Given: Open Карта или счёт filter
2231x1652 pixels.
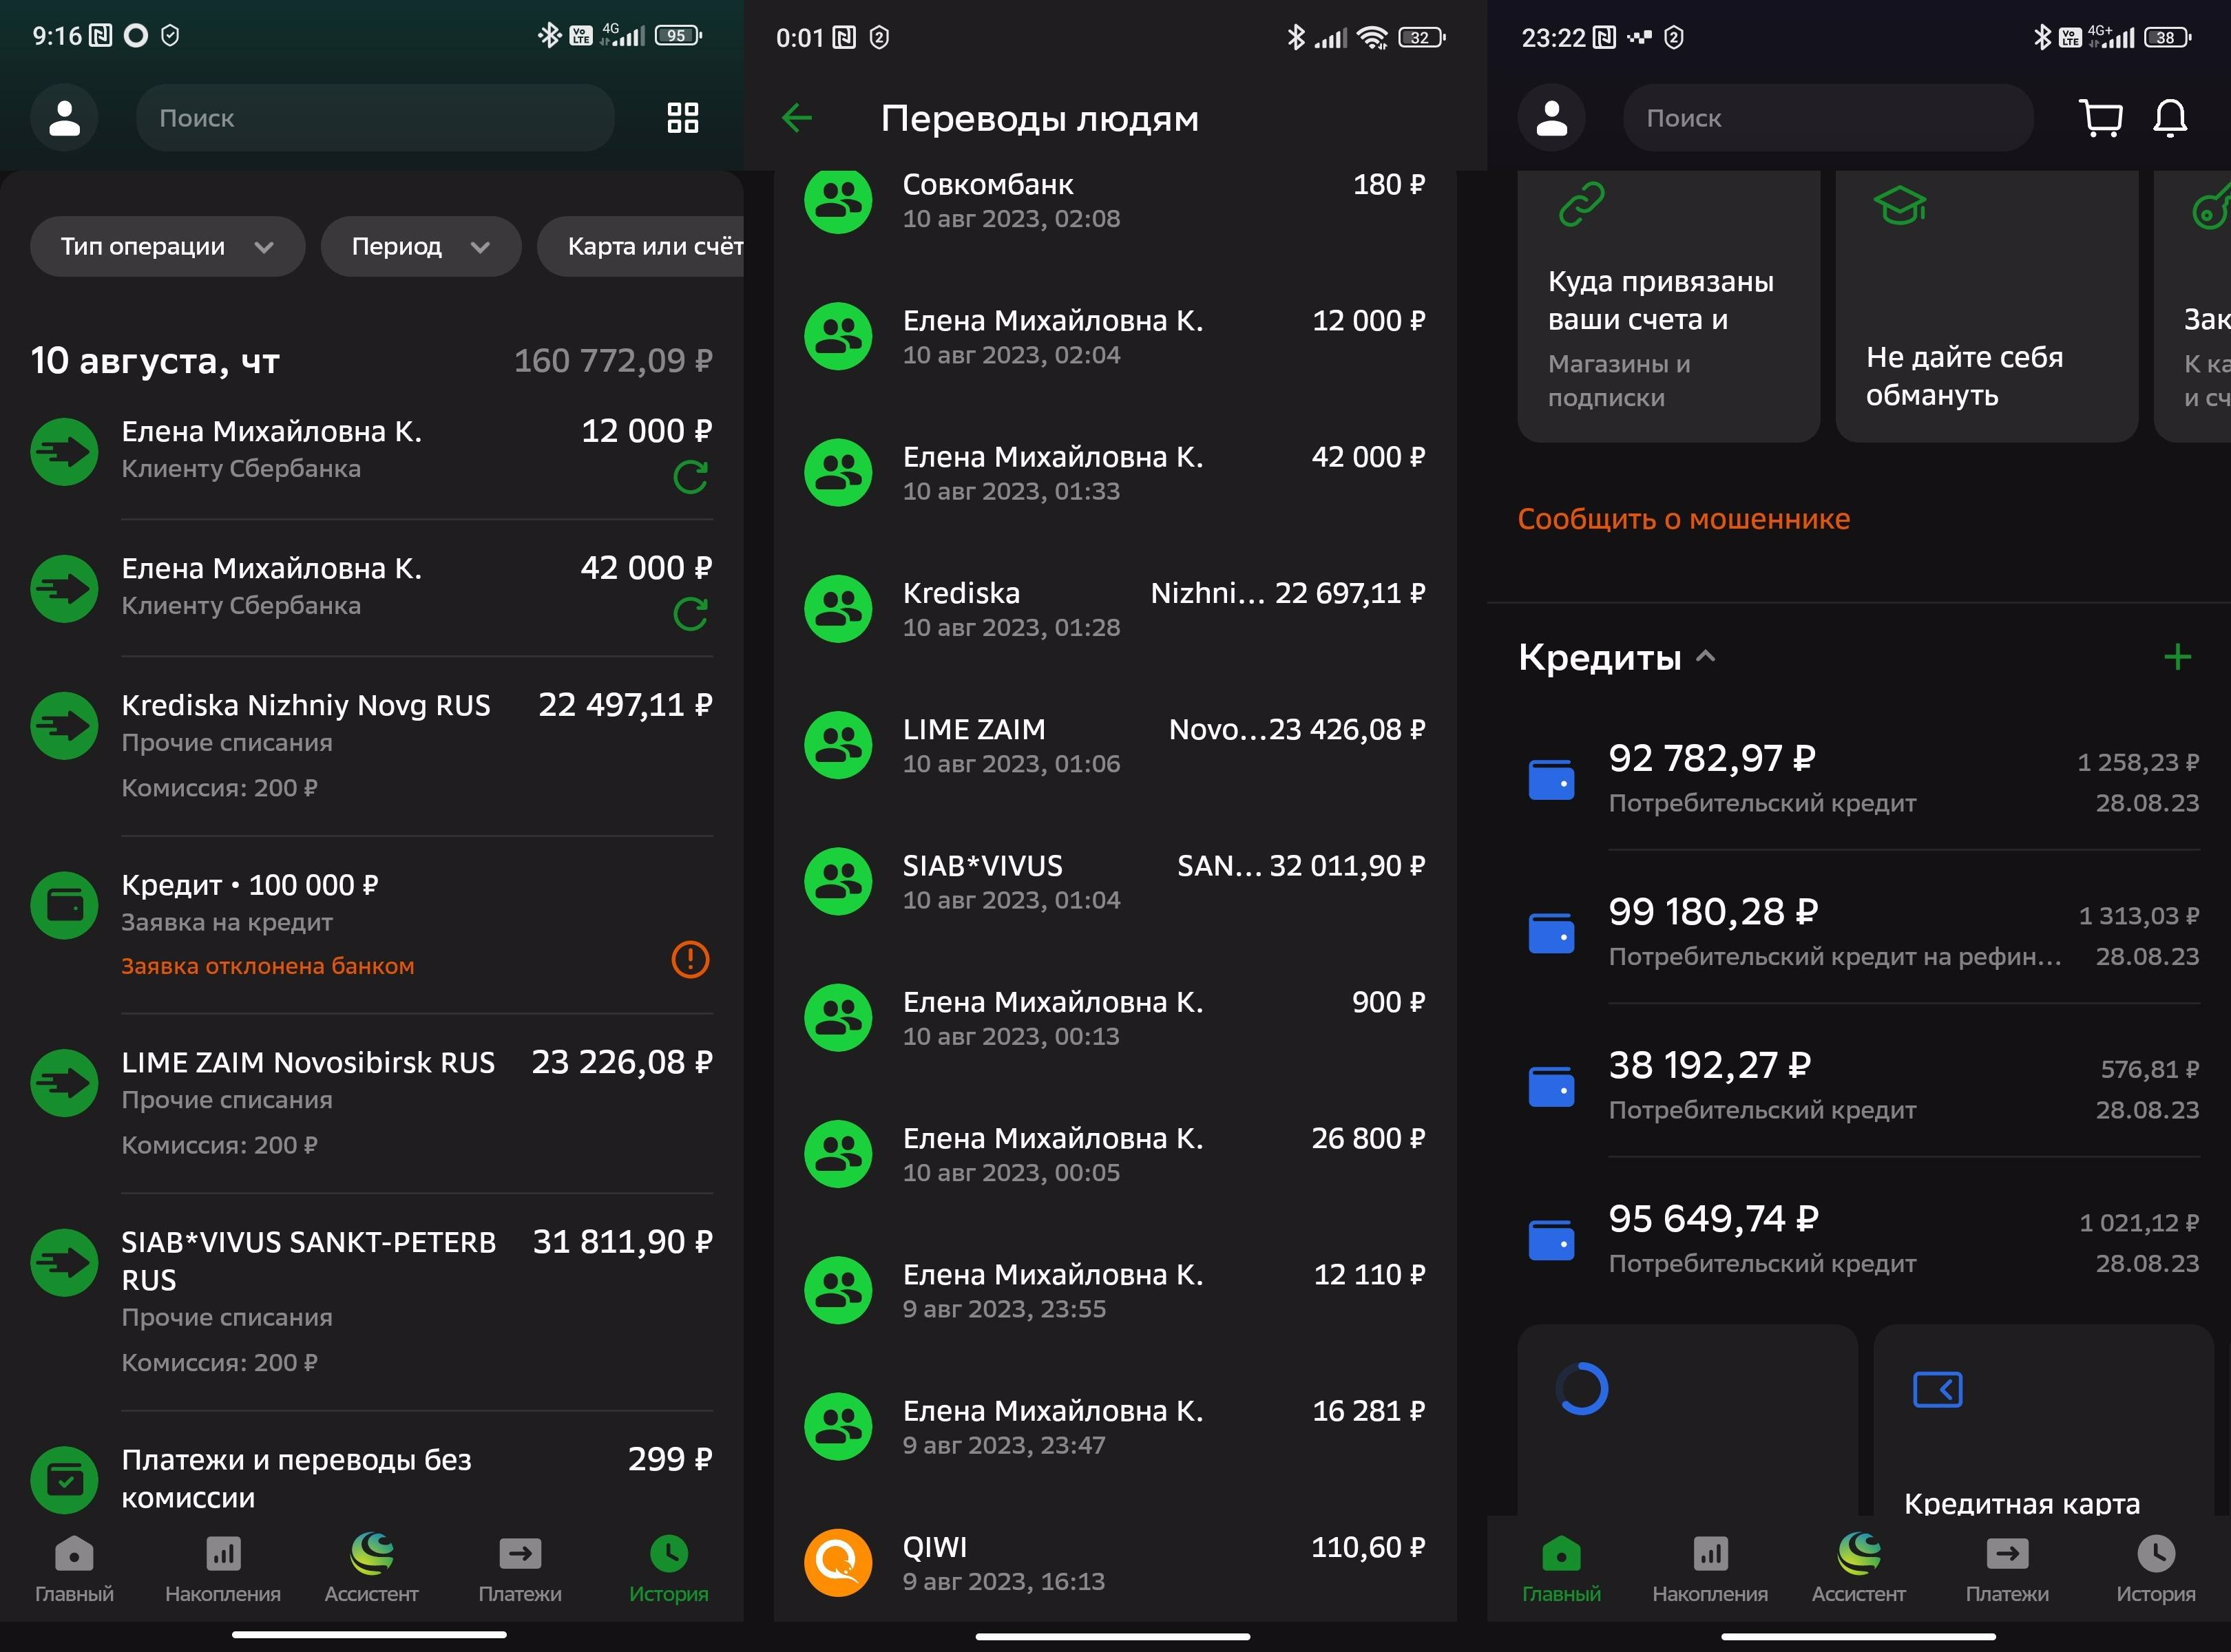Looking at the screenshot, I should pos(641,246).
